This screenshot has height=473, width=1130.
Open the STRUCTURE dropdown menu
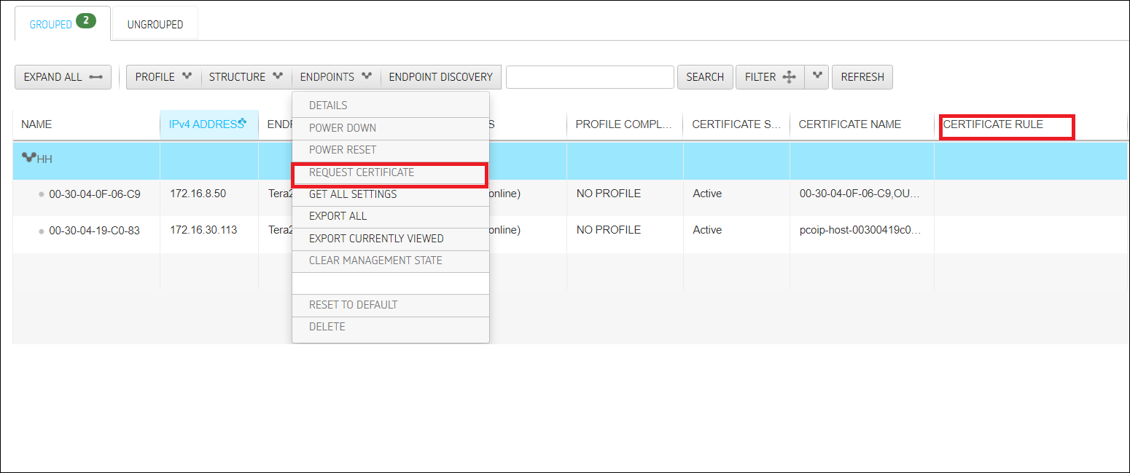coord(246,77)
